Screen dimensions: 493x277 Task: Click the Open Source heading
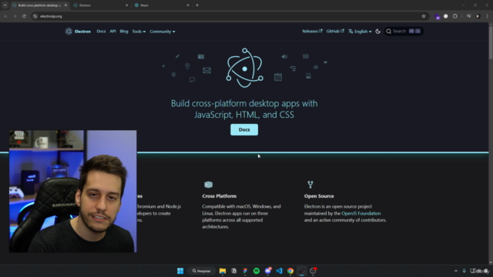[x=319, y=196]
